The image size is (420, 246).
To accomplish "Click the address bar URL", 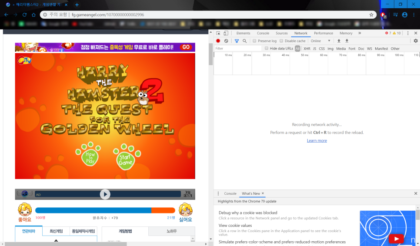I will click(108, 15).
